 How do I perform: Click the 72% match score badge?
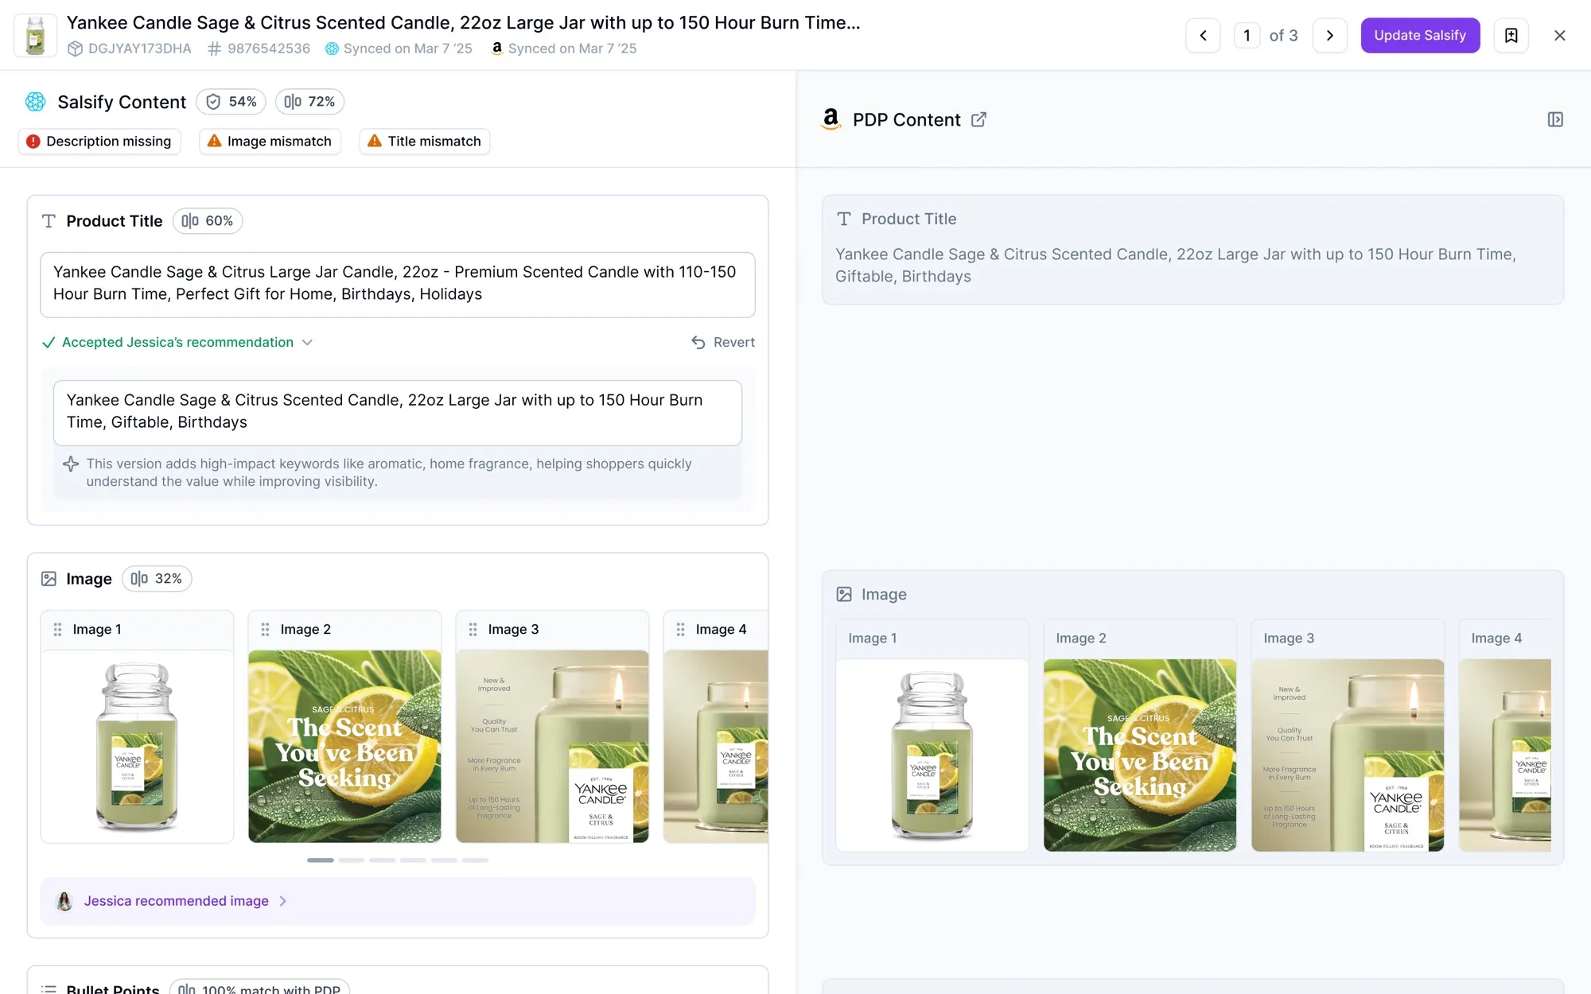click(310, 102)
